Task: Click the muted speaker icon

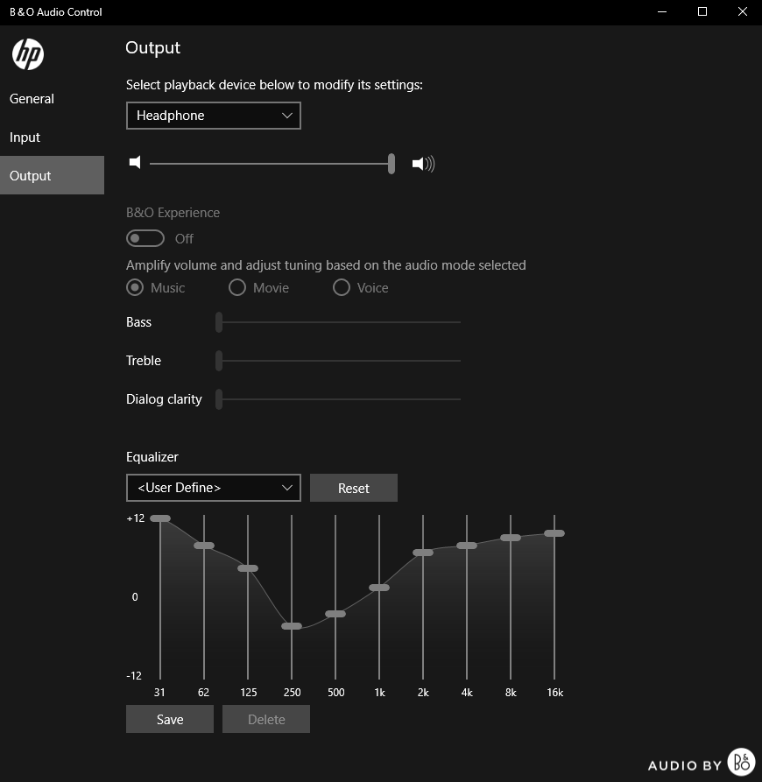Action: (134, 163)
